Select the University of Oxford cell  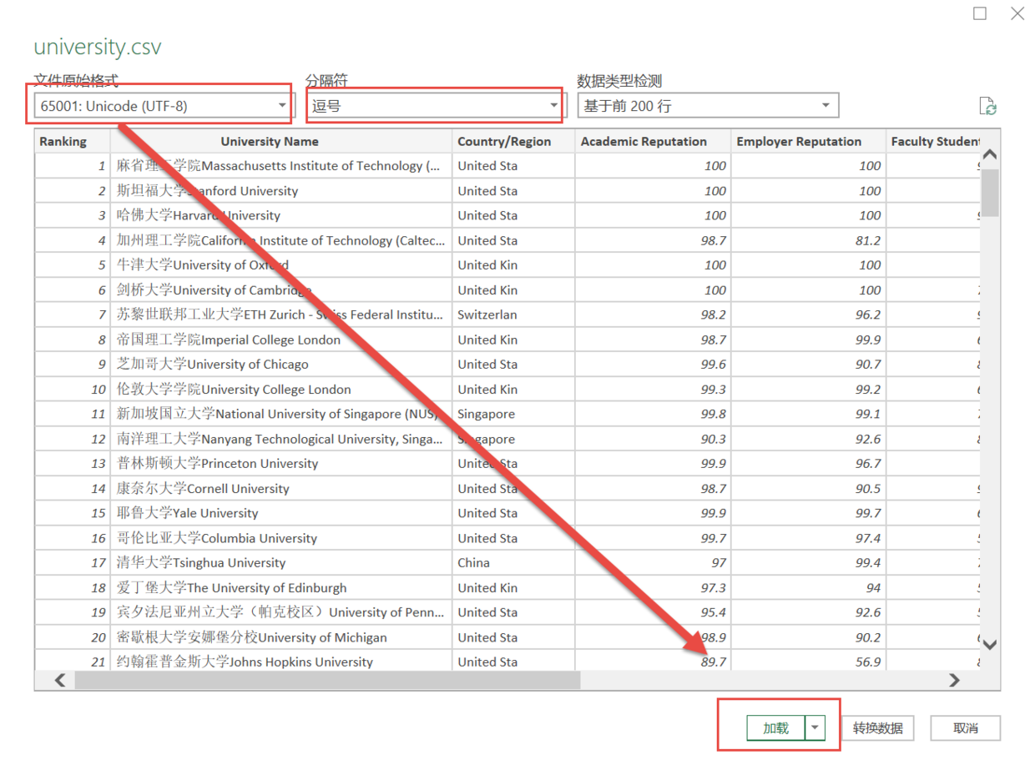(281, 265)
